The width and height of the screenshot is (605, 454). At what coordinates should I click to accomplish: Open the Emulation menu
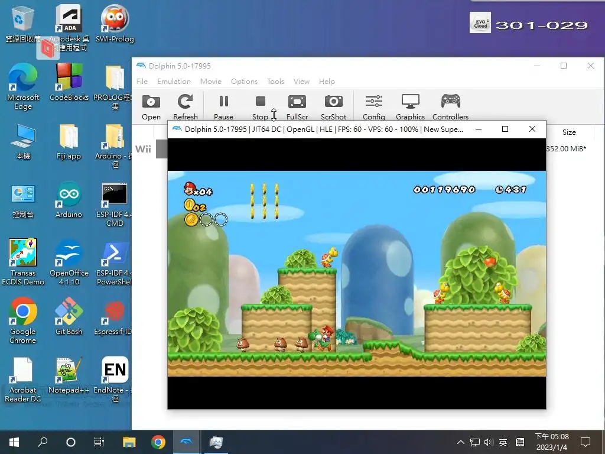pyautogui.click(x=174, y=82)
